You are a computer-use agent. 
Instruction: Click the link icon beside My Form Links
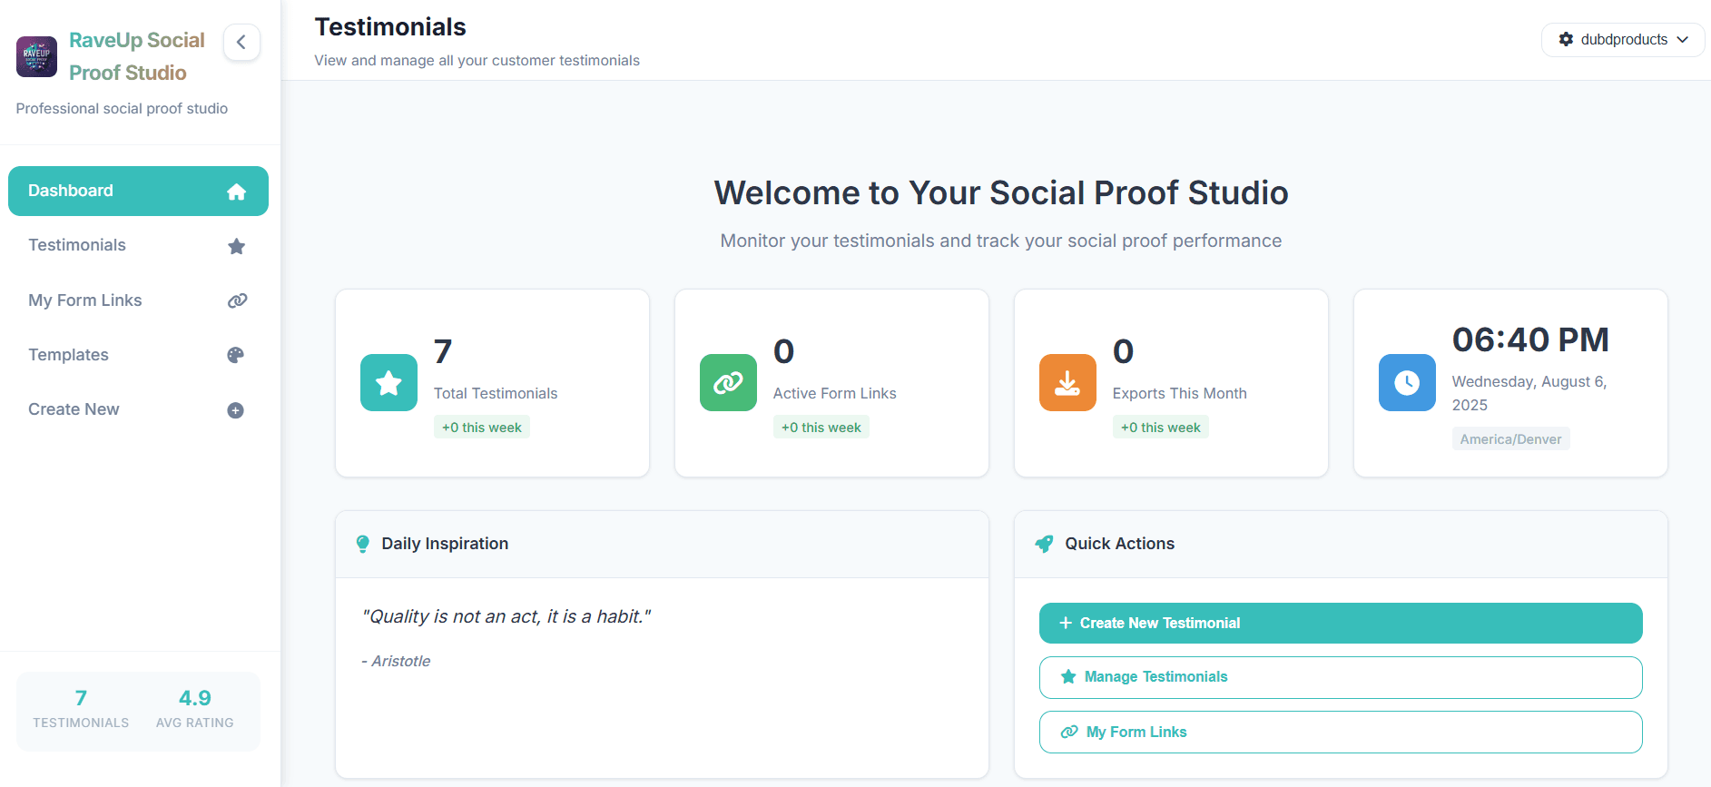237,300
